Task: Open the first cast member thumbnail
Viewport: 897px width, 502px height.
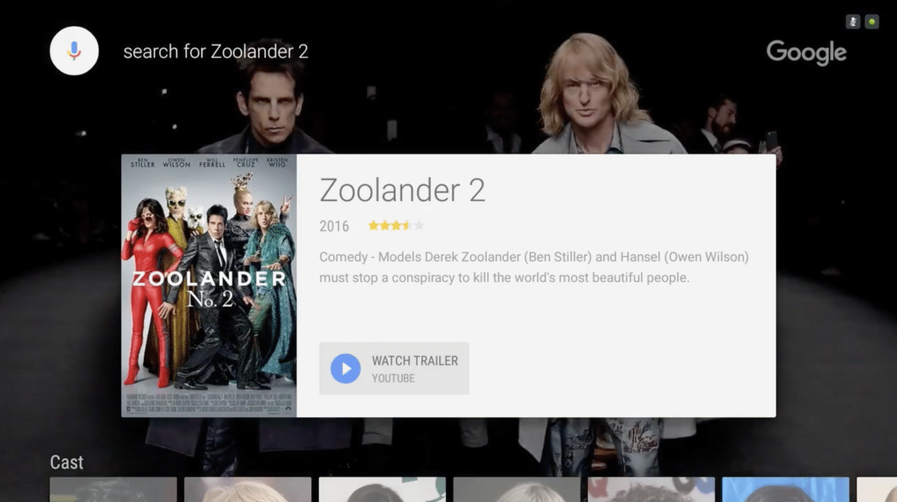Action: (113, 489)
